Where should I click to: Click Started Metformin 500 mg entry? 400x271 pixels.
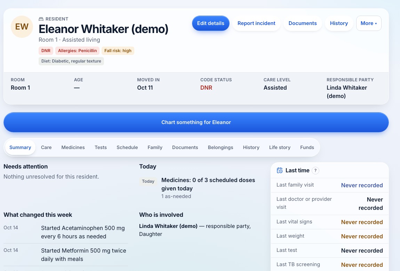(84, 255)
